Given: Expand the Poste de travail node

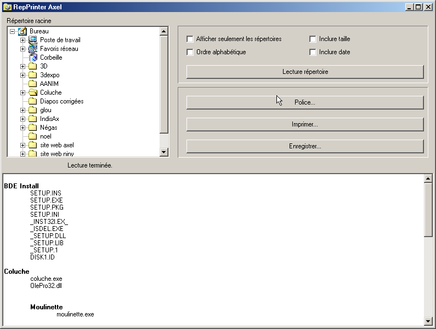Looking at the screenshot, I should [23, 41].
